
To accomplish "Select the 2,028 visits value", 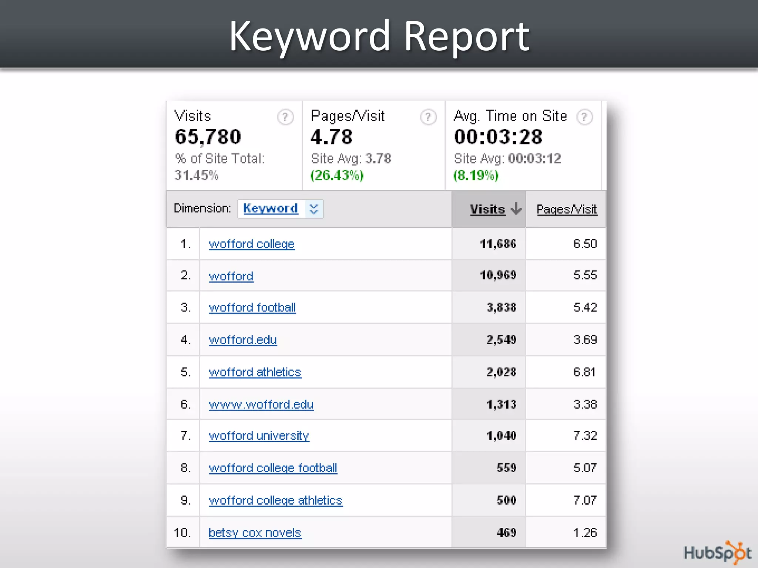I will click(x=501, y=372).
